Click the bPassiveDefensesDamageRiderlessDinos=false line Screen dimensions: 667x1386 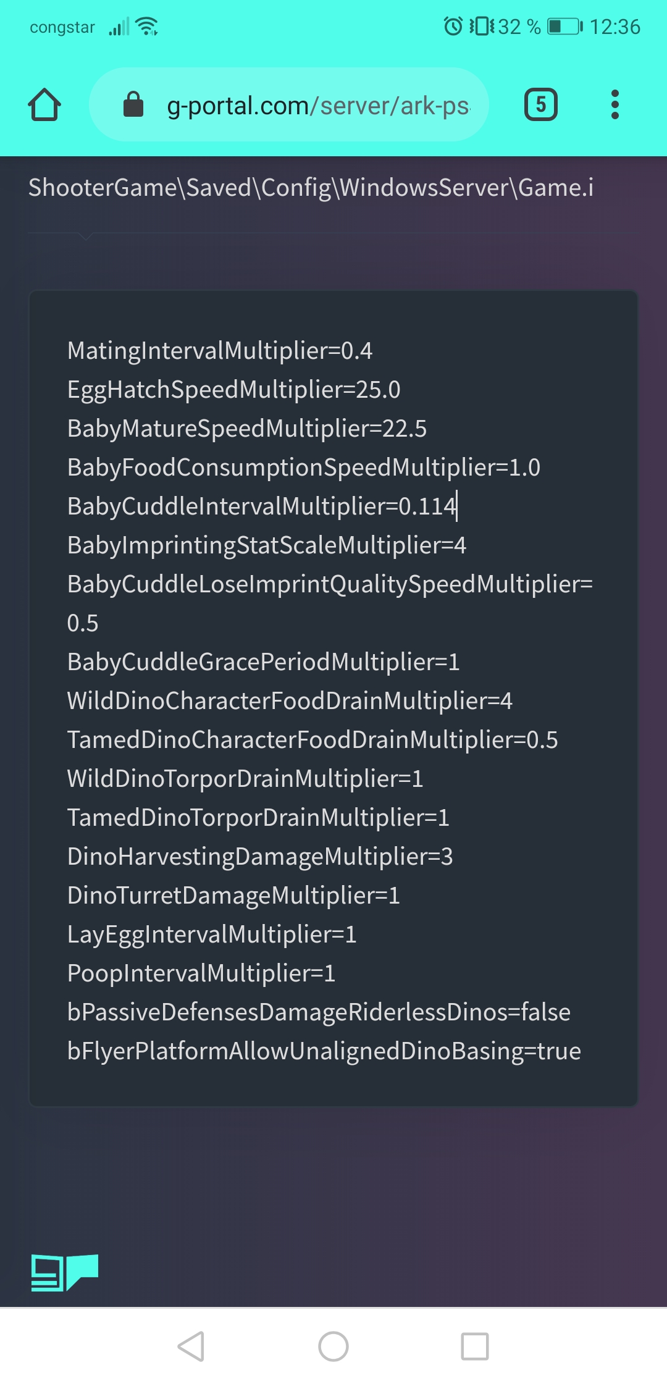[x=319, y=1012]
